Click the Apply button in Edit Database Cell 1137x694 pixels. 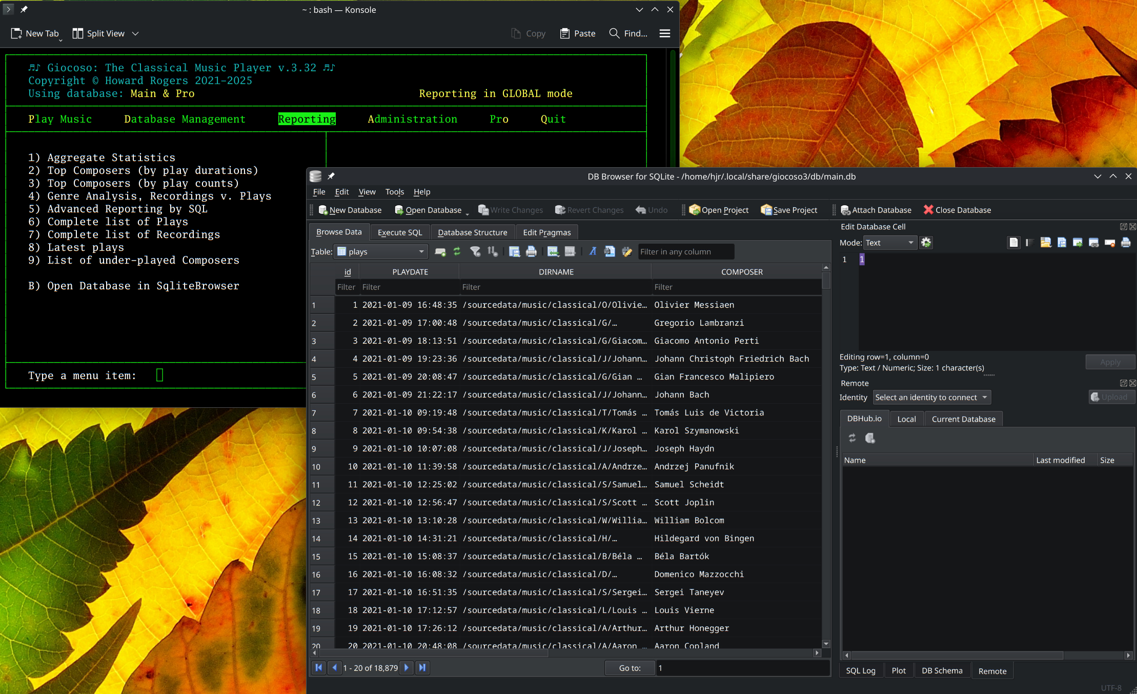pyautogui.click(x=1109, y=362)
